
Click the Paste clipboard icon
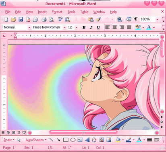click(x=91, y=20)
